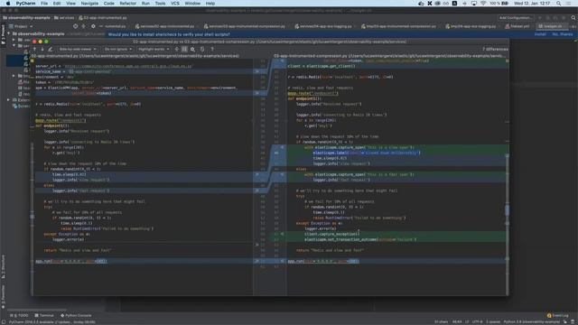The image size is (578, 325).
Task: Expand External Libraries node in Project tree
Action: pyautogui.click(x=9, y=100)
